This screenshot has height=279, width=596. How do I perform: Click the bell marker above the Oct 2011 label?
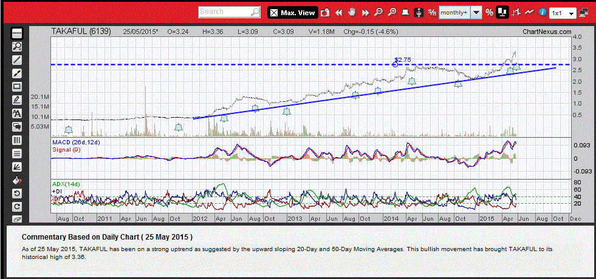(179, 127)
